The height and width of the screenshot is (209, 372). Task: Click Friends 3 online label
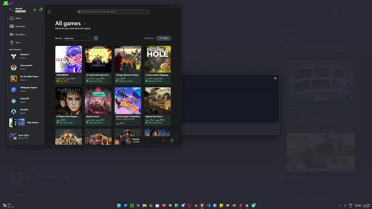coord(136,140)
